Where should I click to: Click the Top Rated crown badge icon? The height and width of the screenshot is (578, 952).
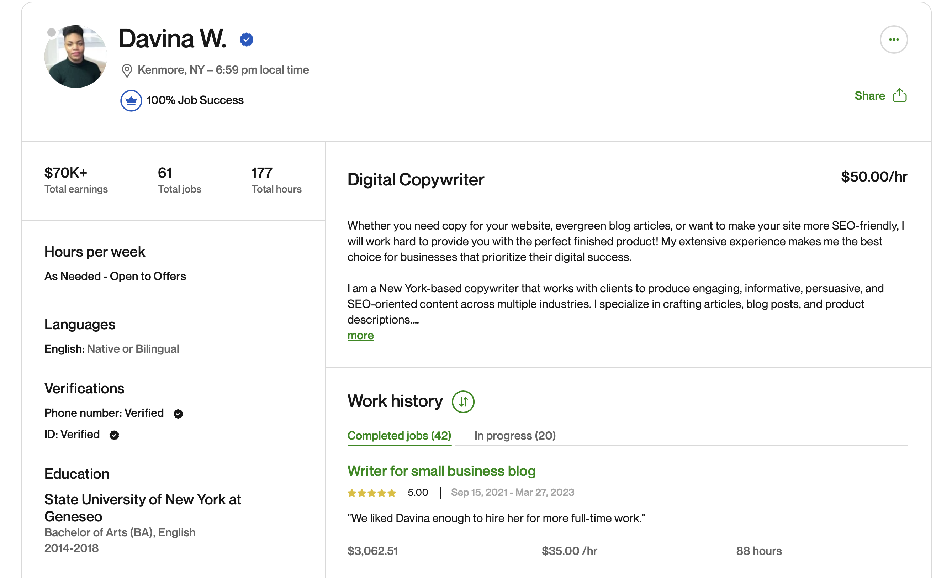(x=131, y=100)
